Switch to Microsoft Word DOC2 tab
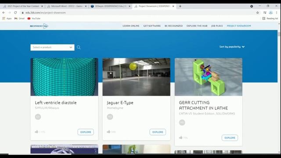The width and height of the screenshot is (281, 158). point(67,6)
